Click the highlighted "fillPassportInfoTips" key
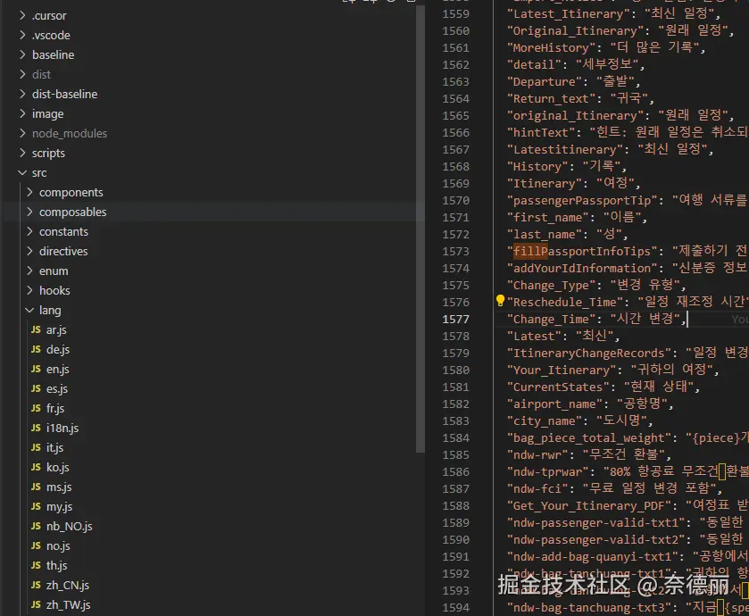The width and height of the screenshot is (749, 616). click(582, 251)
